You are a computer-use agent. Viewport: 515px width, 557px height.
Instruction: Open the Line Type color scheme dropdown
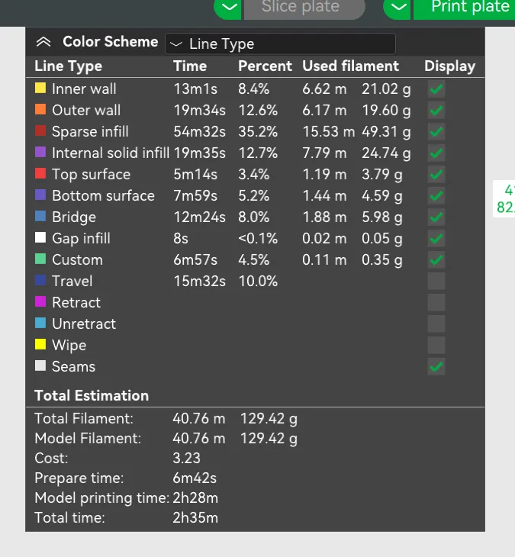pyautogui.click(x=280, y=43)
